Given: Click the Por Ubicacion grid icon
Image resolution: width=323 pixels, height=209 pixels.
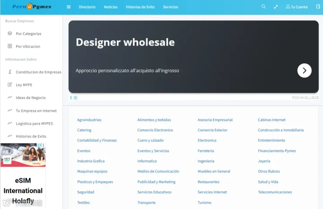Looking at the screenshot, I should (x=10, y=46).
